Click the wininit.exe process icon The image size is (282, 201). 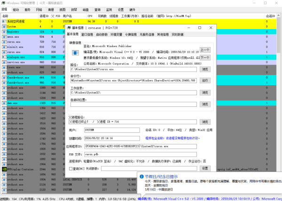tap(4, 47)
